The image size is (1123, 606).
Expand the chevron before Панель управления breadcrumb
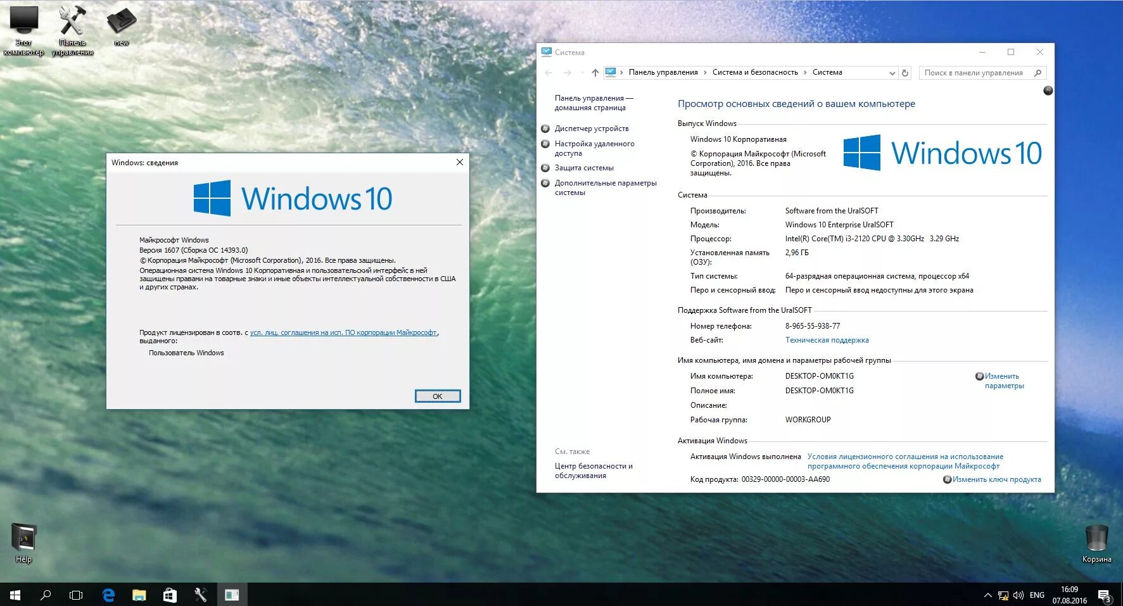621,73
